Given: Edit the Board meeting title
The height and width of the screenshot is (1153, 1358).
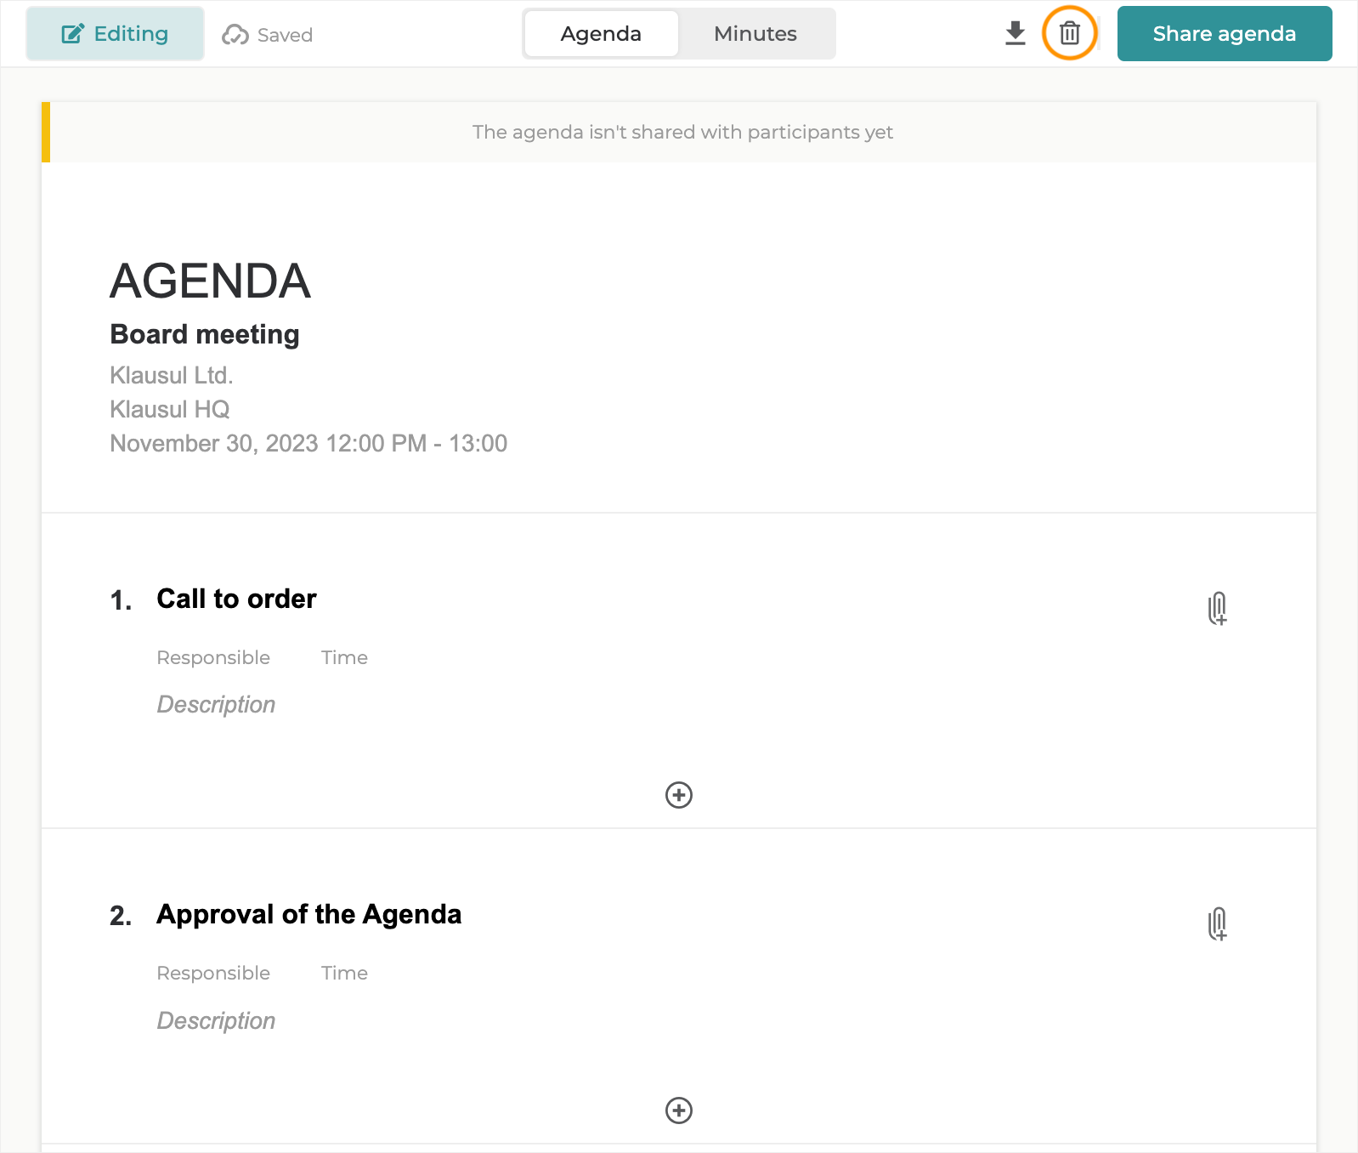Looking at the screenshot, I should coord(205,334).
